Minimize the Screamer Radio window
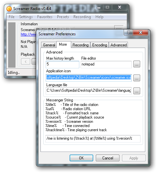The height and width of the screenshot is (173, 157). coord(98,7)
